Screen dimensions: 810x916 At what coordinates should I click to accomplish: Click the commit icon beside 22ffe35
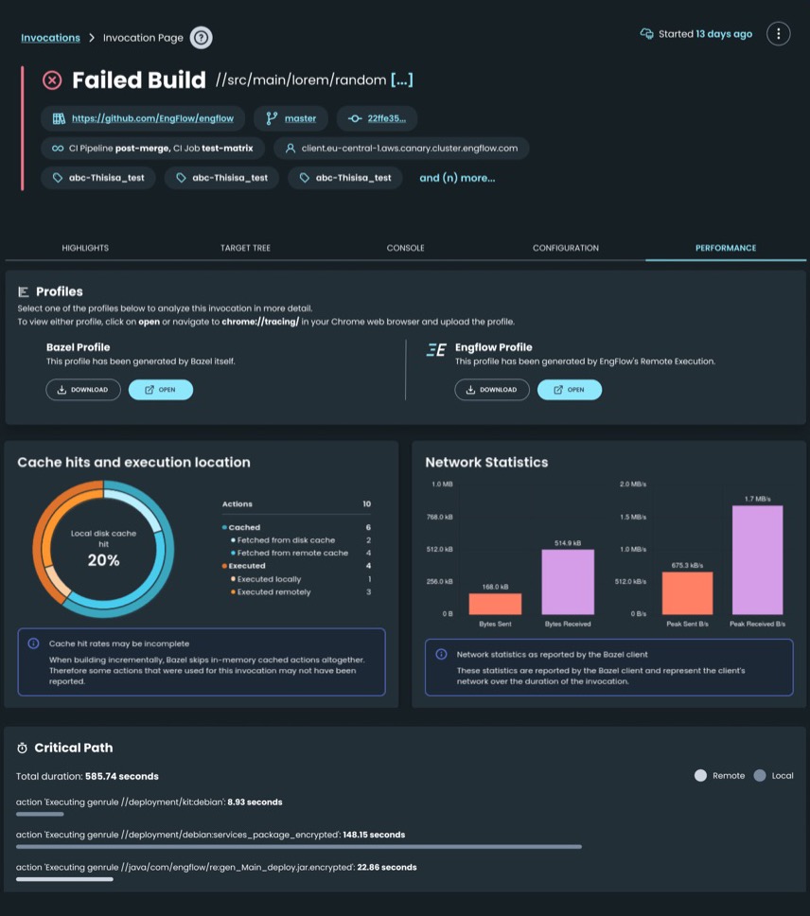(x=355, y=118)
